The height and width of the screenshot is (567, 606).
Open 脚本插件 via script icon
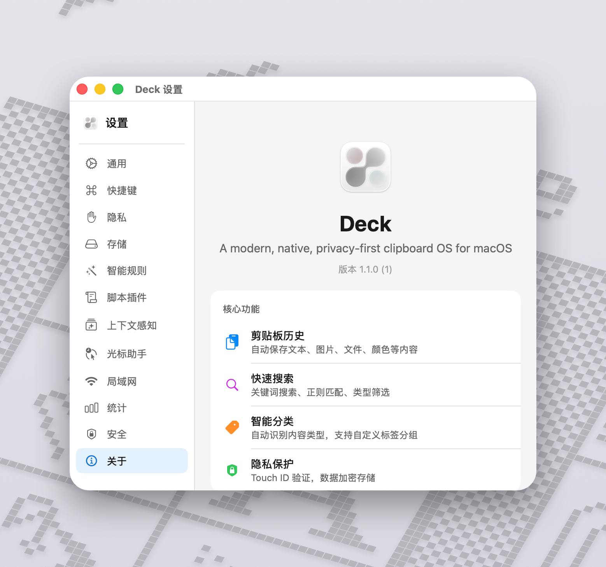click(91, 298)
